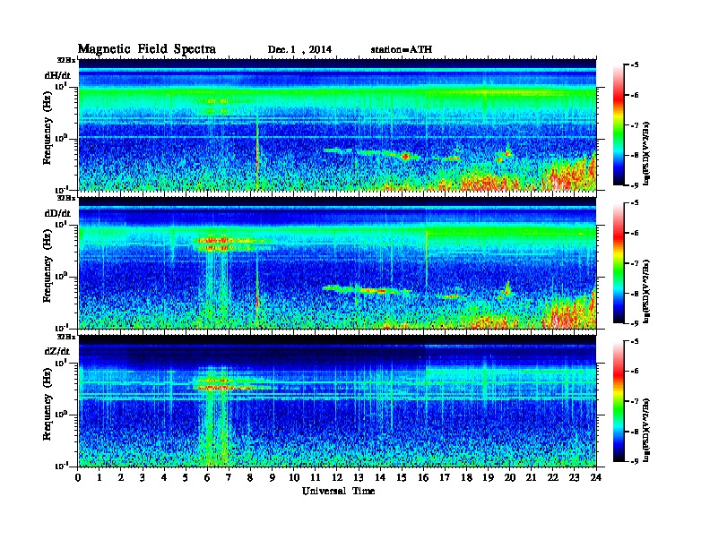The image size is (710, 548).
Task: Click hour tick label "9" on time axis
Action: pyautogui.click(x=273, y=478)
